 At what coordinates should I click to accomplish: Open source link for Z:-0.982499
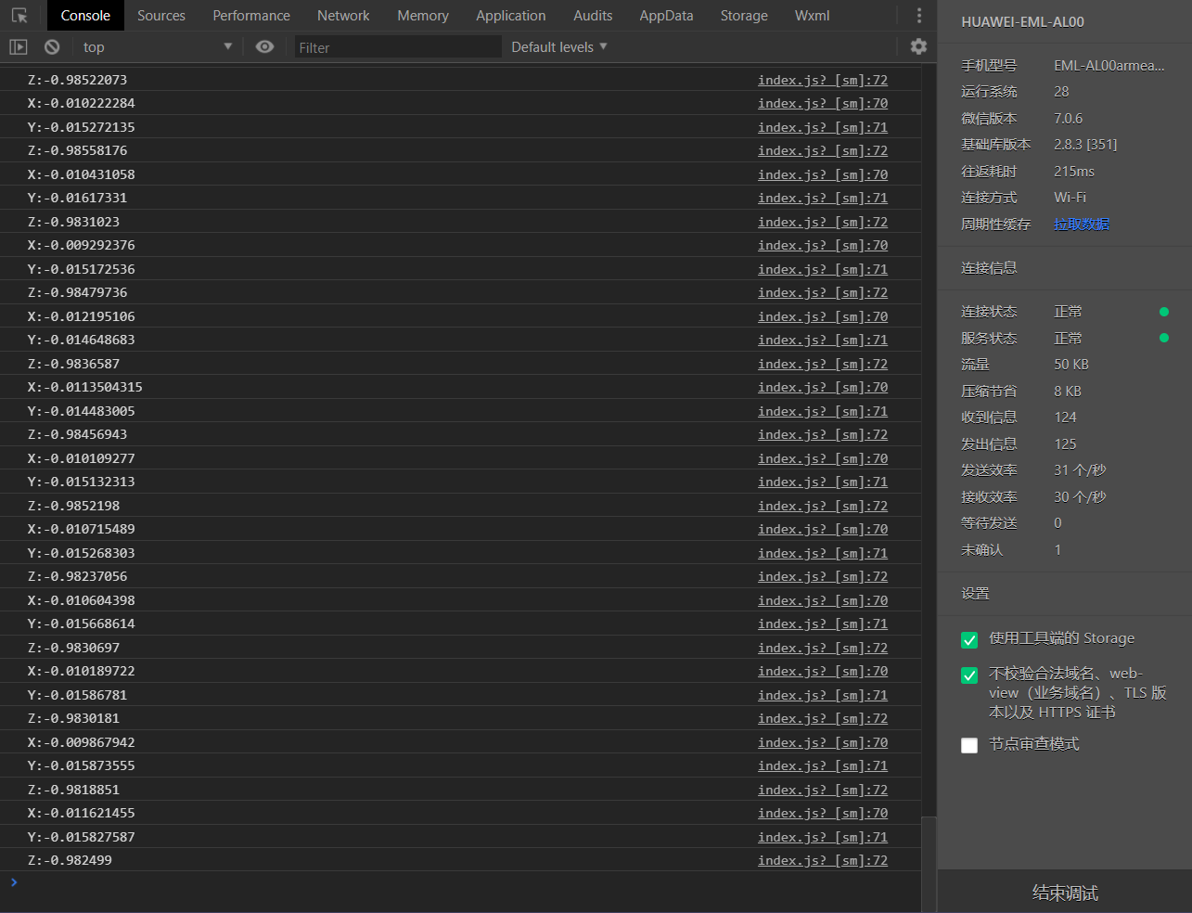(x=823, y=860)
